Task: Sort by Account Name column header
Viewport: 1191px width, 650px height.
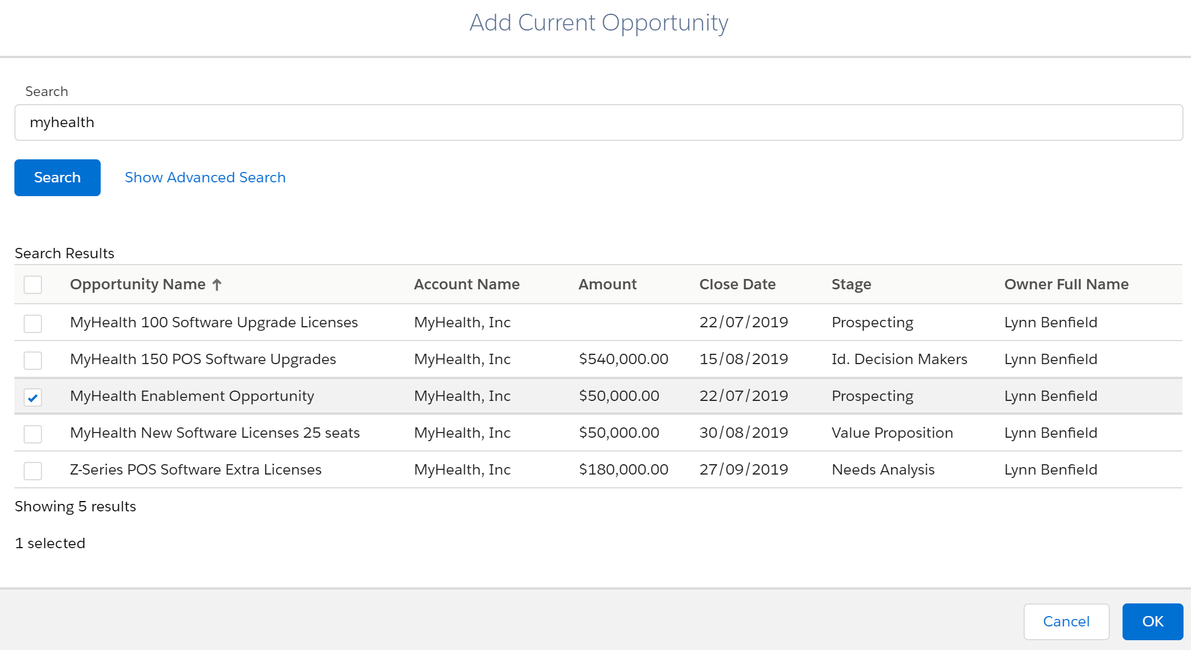Action: coord(467,284)
